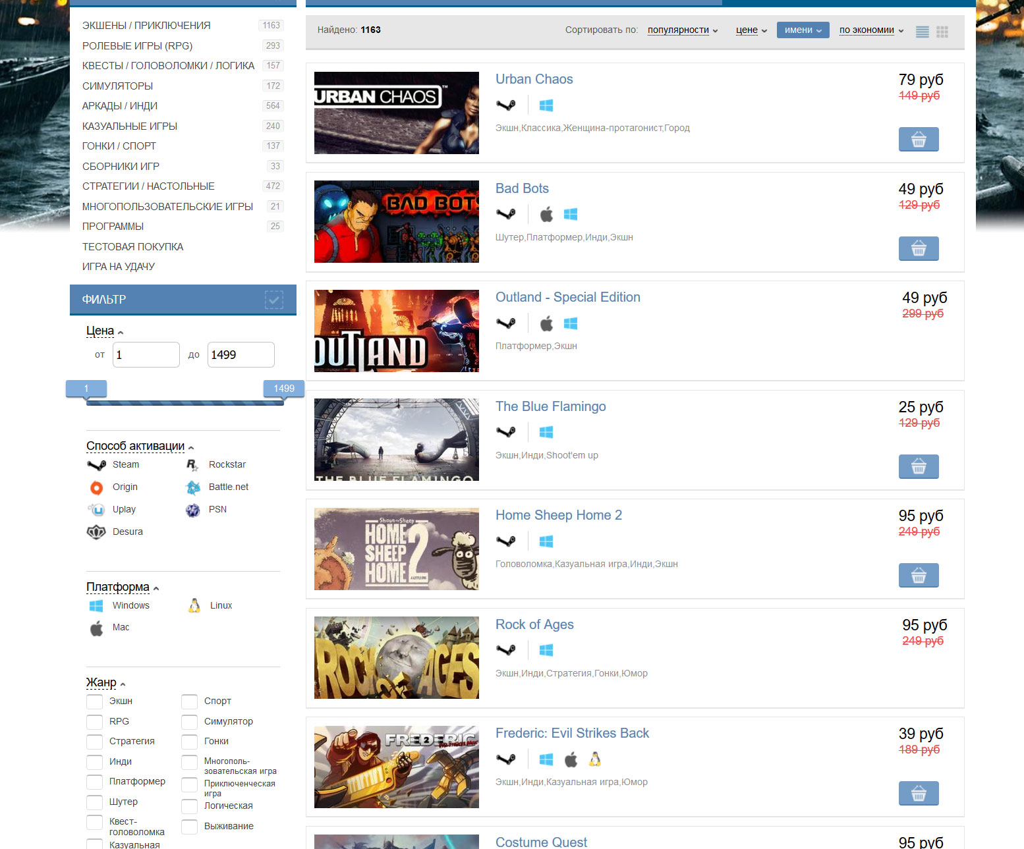Add Home Sheep Home 2 to cart

click(919, 575)
